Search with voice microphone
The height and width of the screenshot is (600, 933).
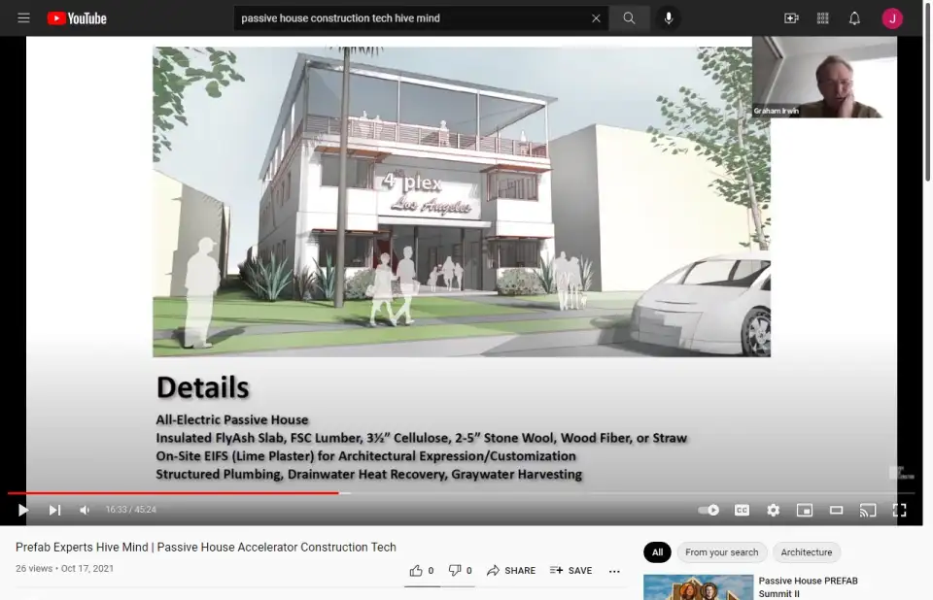[669, 18]
